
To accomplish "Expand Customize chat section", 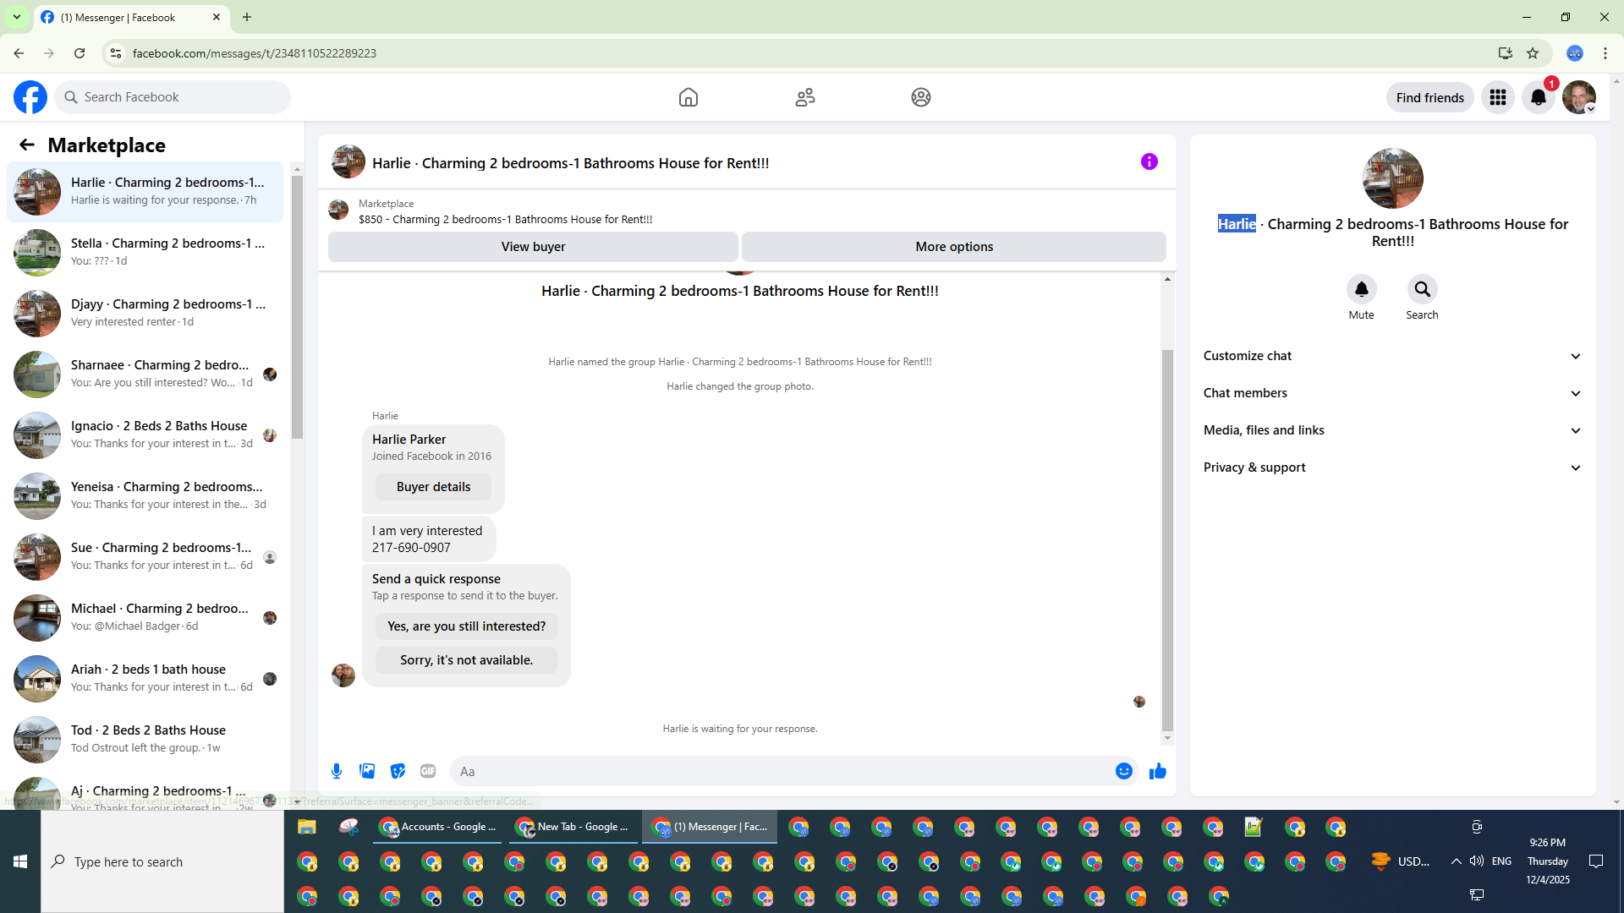I will 1392,356.
